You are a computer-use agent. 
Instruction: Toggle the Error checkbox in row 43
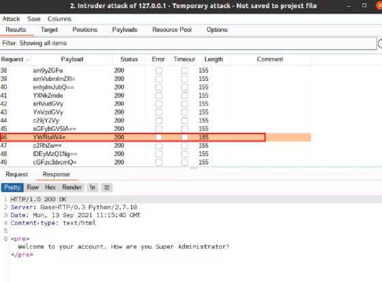pos(159,112)
